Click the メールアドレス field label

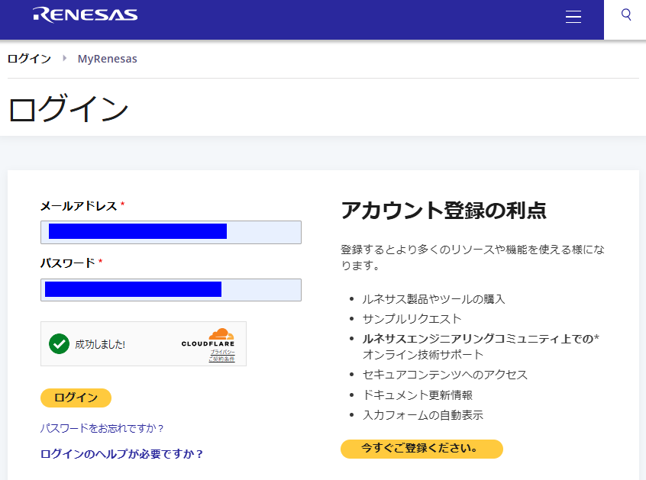79,206
